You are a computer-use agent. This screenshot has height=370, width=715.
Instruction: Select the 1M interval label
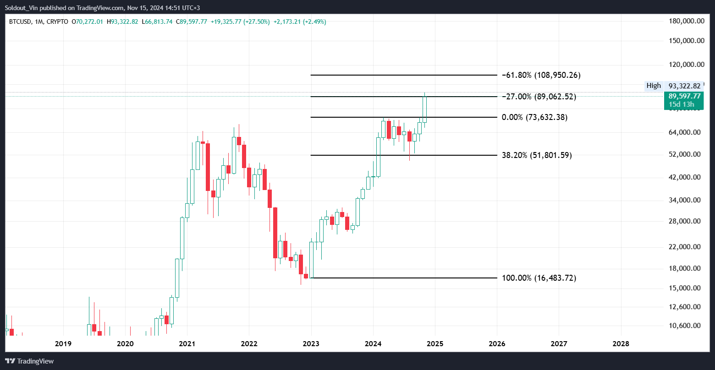point(38,22)
